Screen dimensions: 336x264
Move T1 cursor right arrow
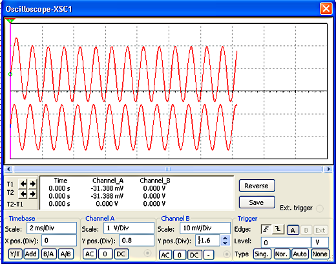32,184
